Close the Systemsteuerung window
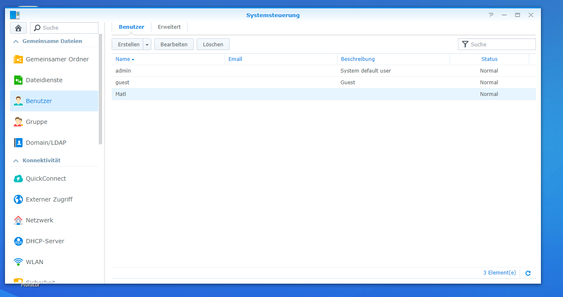 [x=531, y=15]
